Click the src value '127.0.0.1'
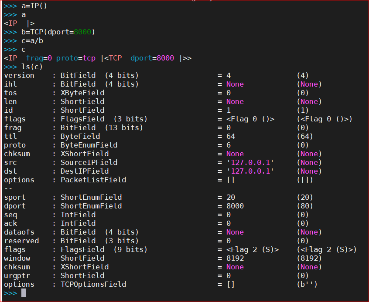The height and width of the screenshot is (302, 369). coord(250,162)
